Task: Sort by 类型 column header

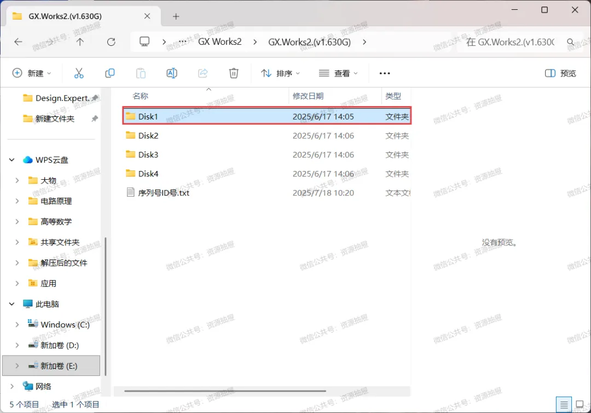Action: point(393,96)
